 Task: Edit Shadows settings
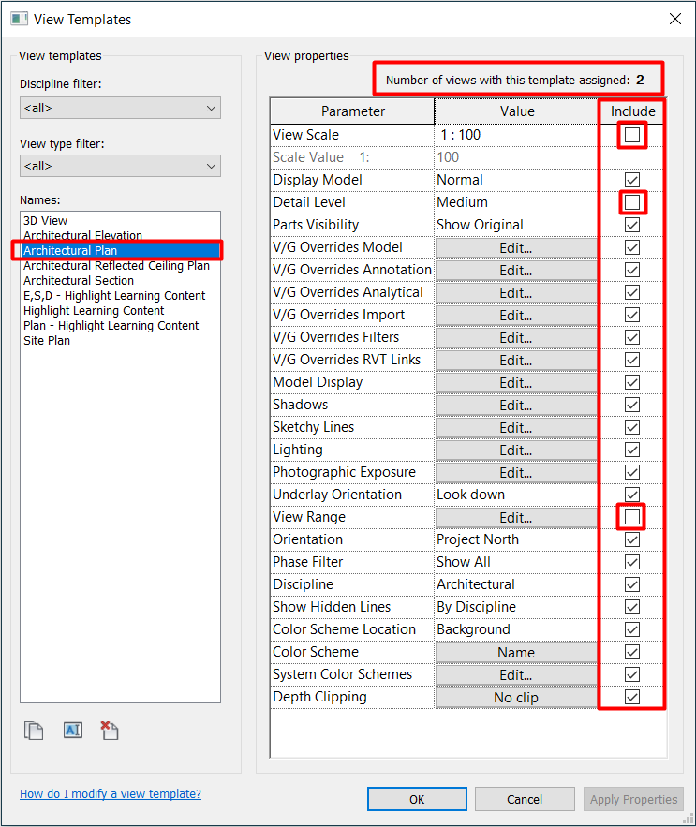click(516, 405)
